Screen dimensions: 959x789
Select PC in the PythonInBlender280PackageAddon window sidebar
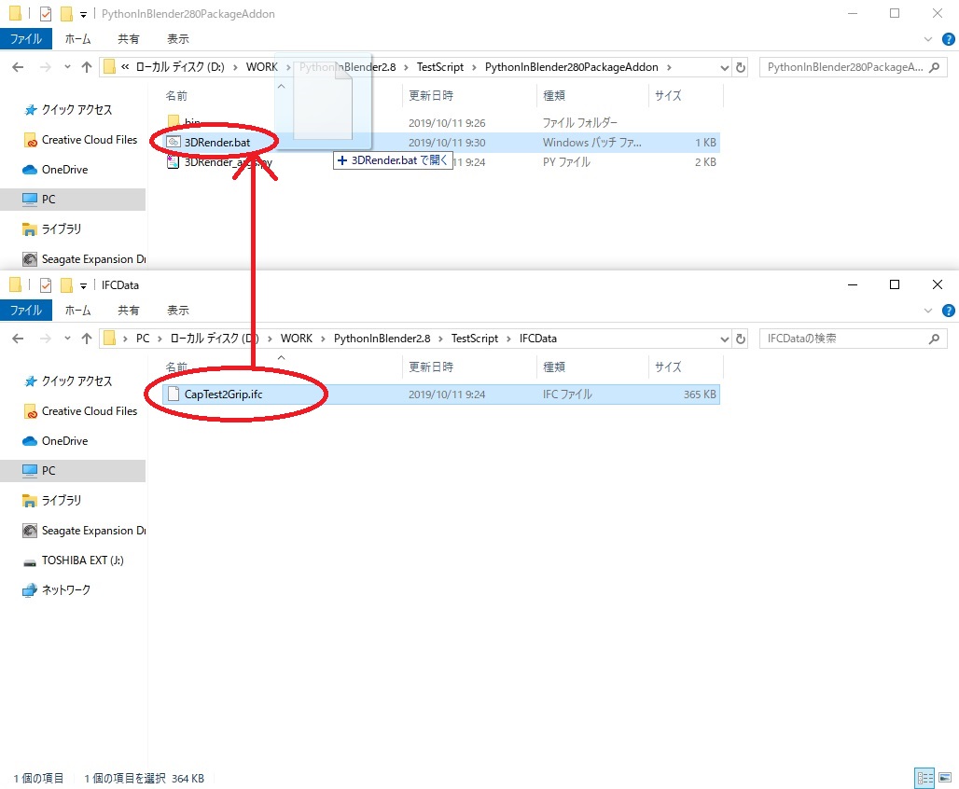coord(73,200)
